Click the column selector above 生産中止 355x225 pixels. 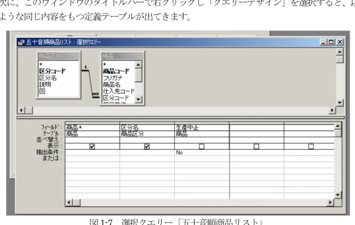pyautogui.click(x=202, y=123)
